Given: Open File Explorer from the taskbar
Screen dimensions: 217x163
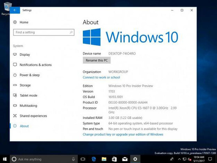Looking at the screenshot, I should (104, 159).
